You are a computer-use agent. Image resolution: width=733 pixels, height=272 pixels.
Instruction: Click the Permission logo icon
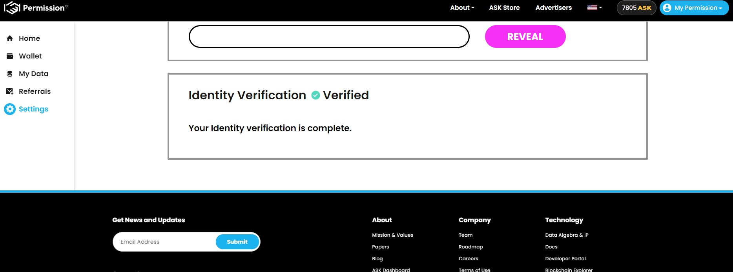12,7
